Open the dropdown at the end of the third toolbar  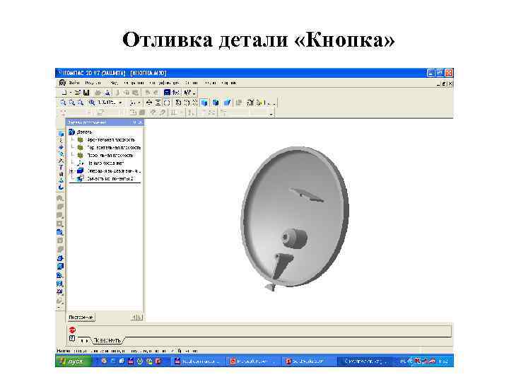click(271, 114)
